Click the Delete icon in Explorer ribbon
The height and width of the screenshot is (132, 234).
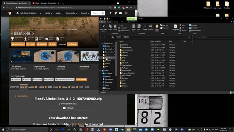tap(145, 27)
